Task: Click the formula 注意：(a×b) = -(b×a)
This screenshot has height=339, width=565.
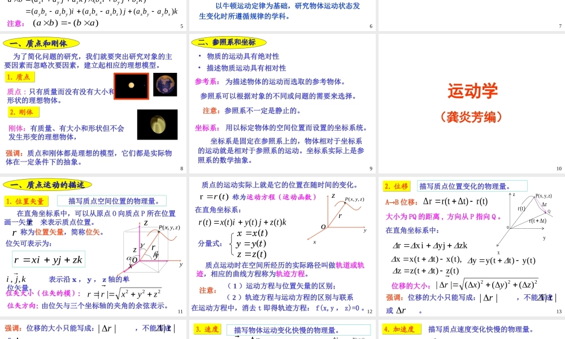Action: point(53,23)
